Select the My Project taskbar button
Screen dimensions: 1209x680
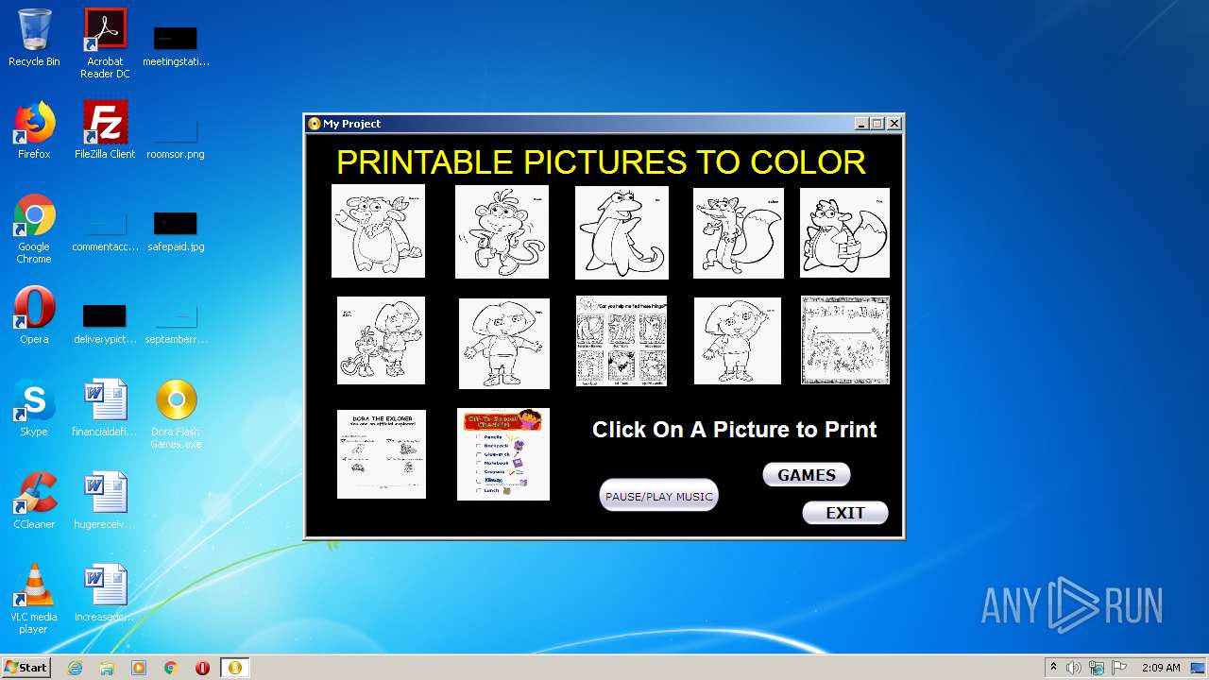[x=234, y=667]
